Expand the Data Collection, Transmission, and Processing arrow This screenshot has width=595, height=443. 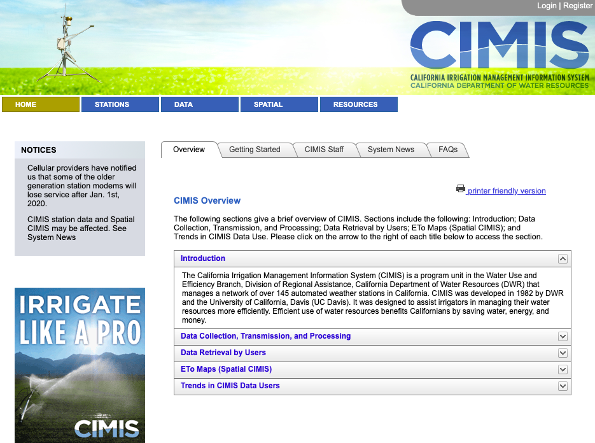(563, 337)
